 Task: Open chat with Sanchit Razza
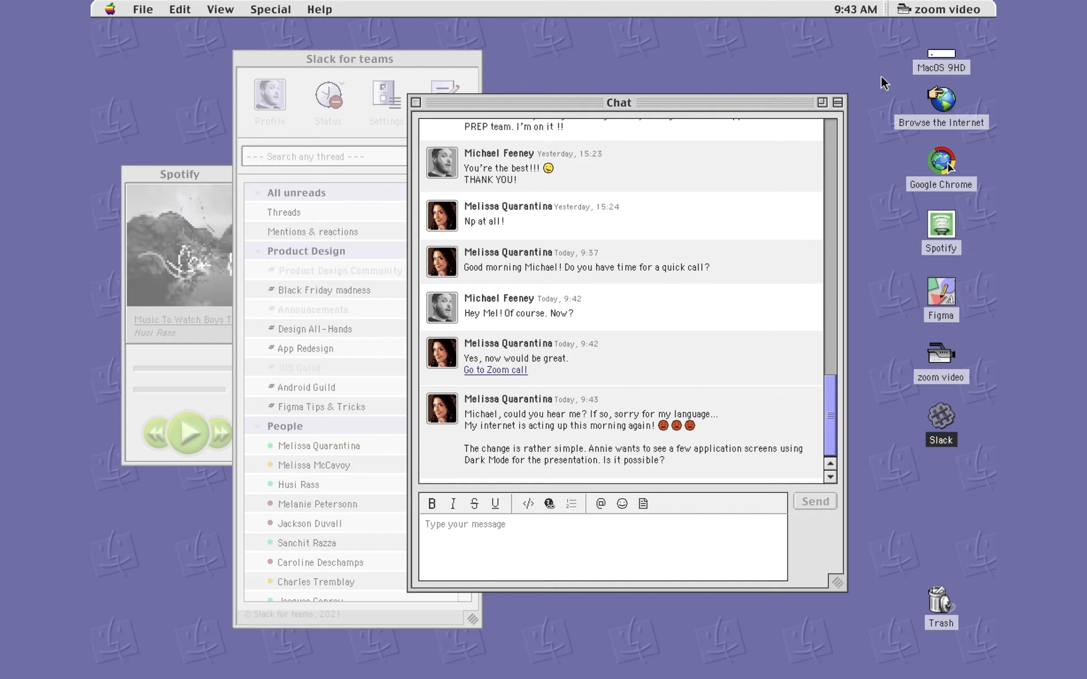(x=326, y=543)
